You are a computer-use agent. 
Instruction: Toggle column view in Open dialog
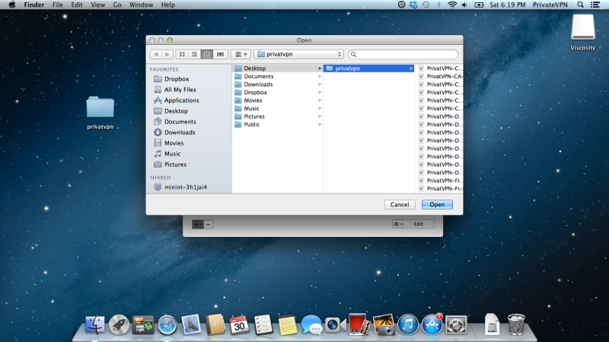click(207, 54)
